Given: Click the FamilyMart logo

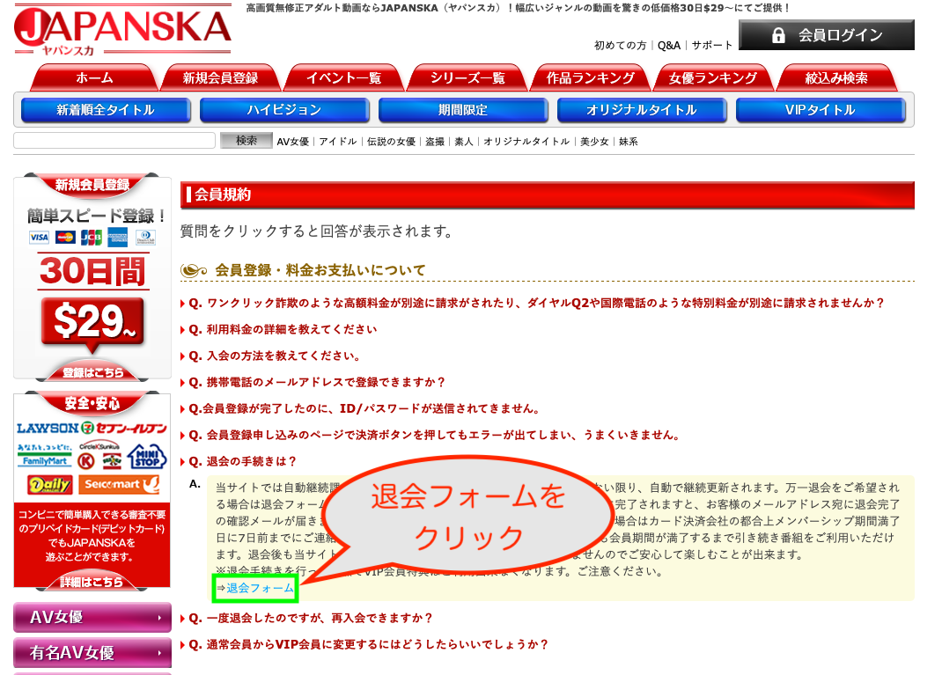Looking at the screenshot, I should 41,456.
